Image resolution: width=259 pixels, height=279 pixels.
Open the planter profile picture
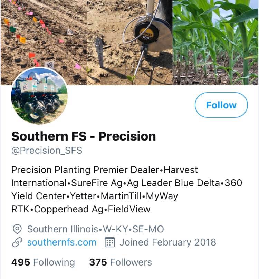[x=40, y=96]
